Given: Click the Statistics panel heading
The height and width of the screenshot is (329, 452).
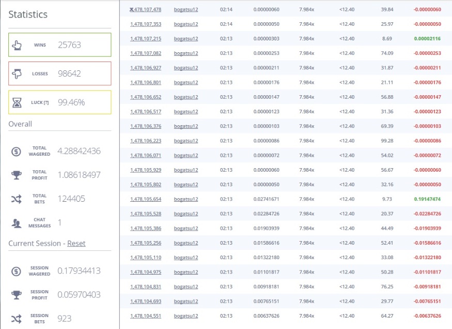Looking at the screenshot, I should (28, 14).
